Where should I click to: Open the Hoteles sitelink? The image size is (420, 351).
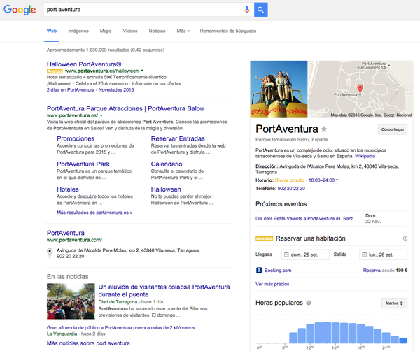coord(68,189)
